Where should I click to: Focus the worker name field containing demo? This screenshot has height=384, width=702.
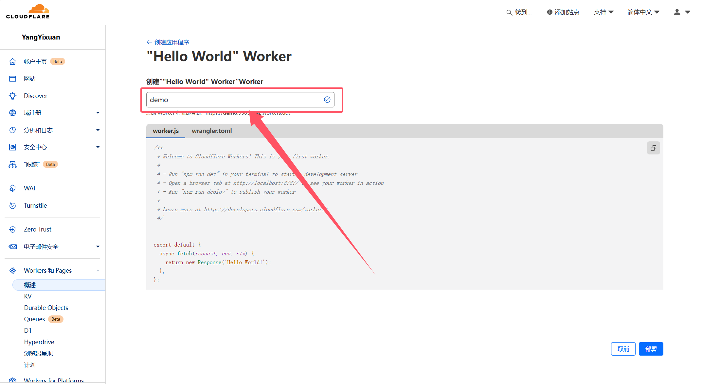tap(240, 100)
